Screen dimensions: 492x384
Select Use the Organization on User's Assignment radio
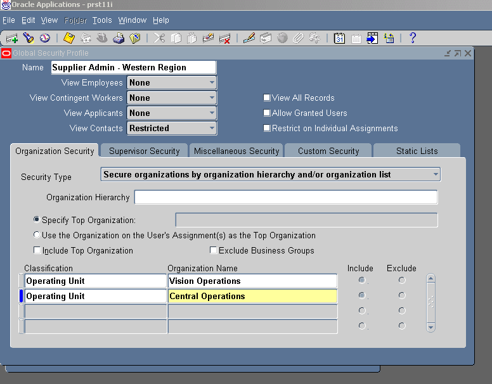click(37, 234)
